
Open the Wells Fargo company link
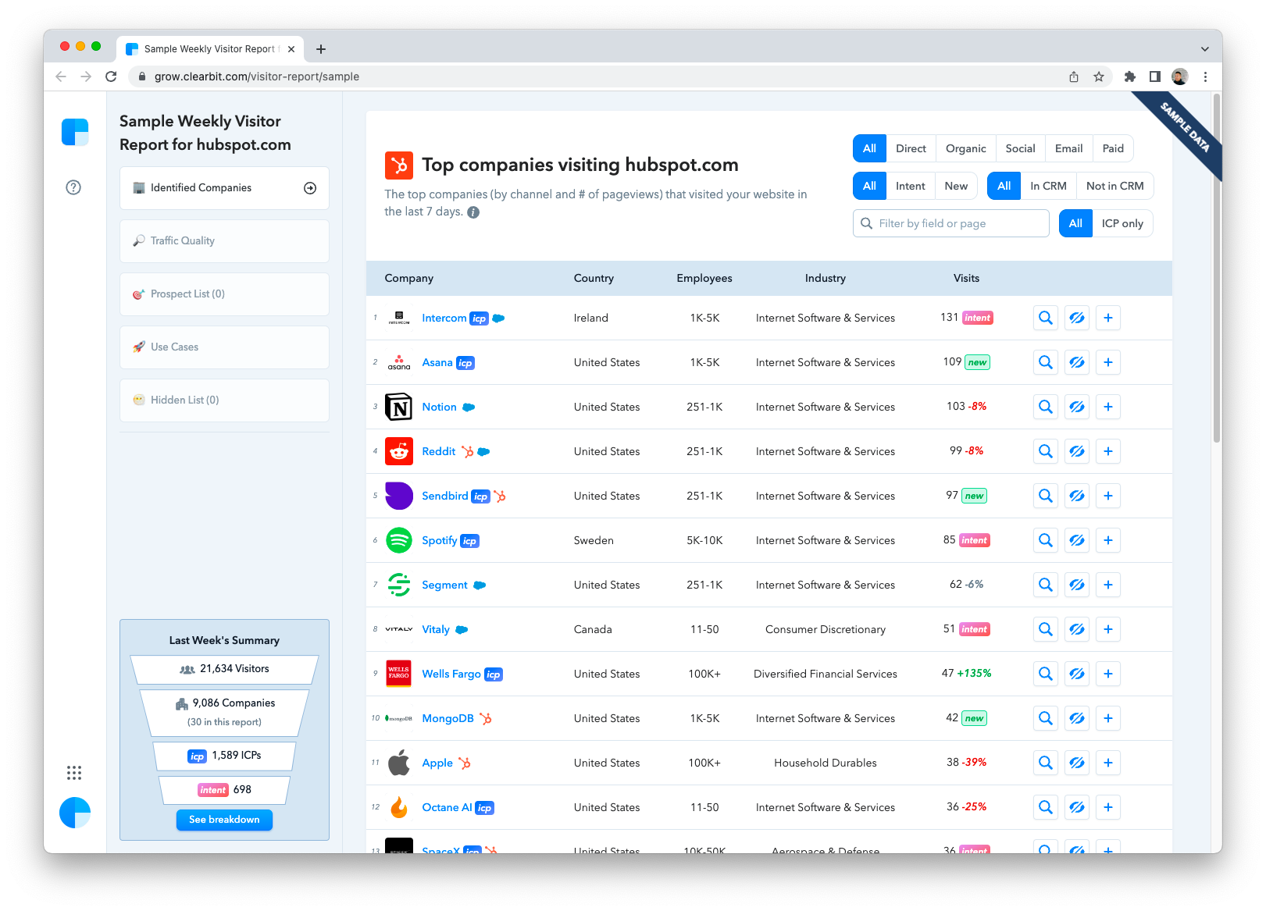tap(451, 674)
